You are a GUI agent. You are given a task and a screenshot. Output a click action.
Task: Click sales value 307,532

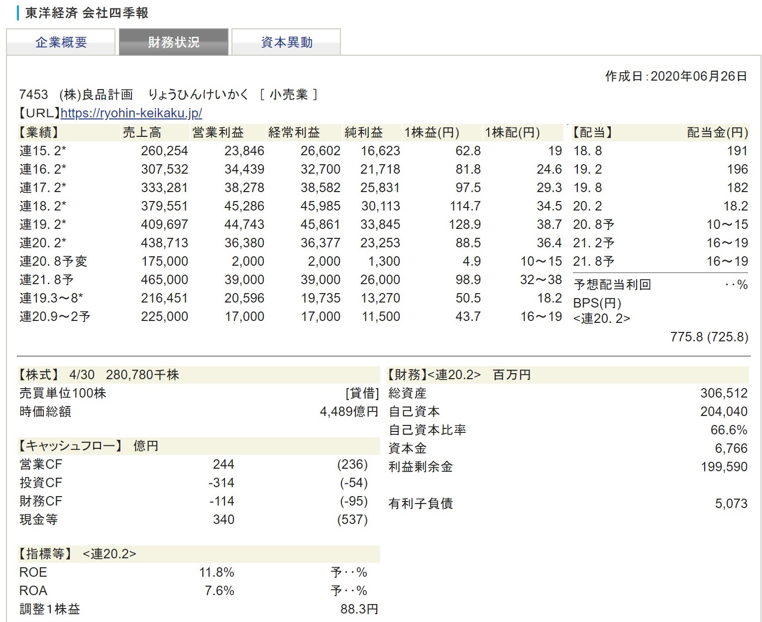165,169
